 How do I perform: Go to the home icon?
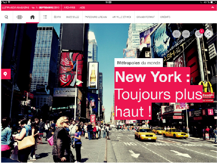(x=33, y=17)
